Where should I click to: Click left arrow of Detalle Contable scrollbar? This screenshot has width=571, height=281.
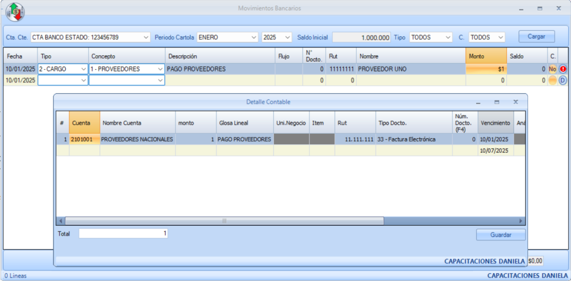click(60, 221)
